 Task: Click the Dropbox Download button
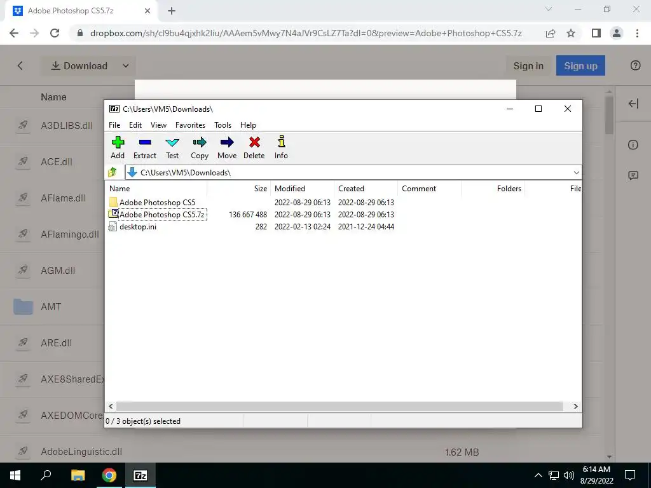(79, 65)
